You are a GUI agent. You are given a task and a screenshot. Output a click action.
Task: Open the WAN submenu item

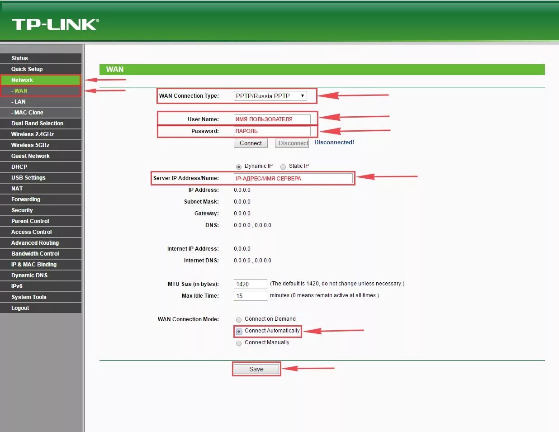click(41, 91)
